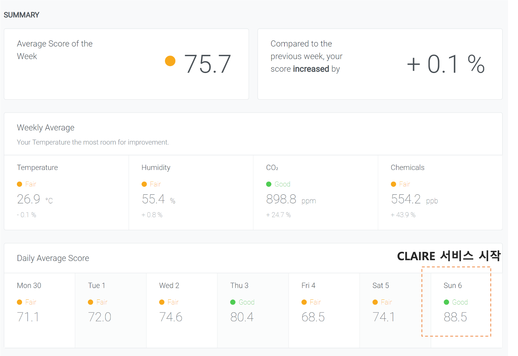518x356 pixels.
Task: Select the Tue 1 daily score card
Action: click(x=111, y=310)
